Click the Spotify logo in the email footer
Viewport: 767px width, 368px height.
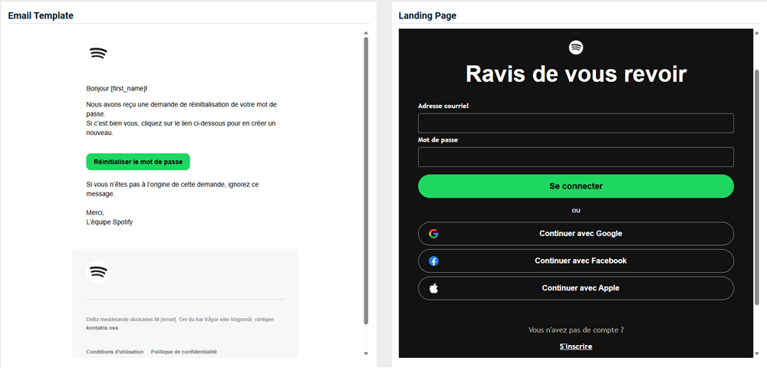click(97, 272)
